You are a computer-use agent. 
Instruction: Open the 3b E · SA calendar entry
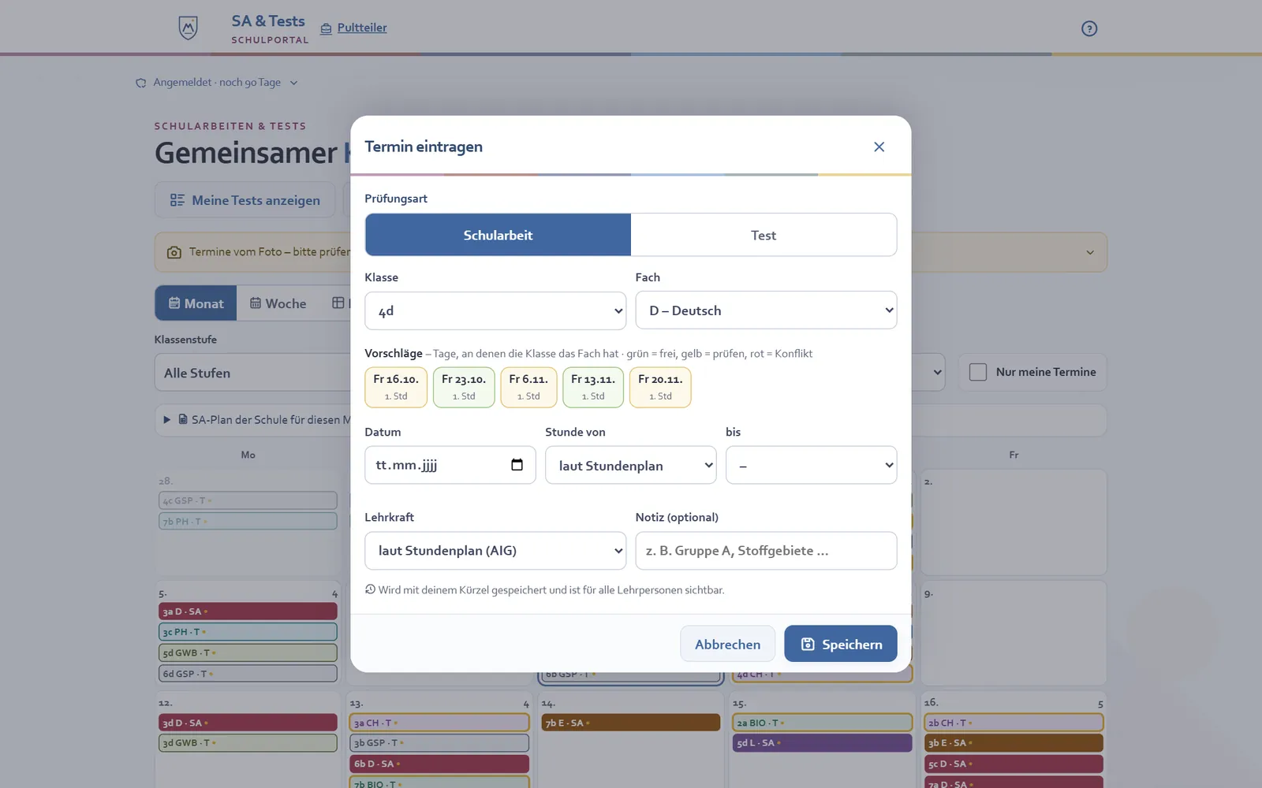[1014, 743]
